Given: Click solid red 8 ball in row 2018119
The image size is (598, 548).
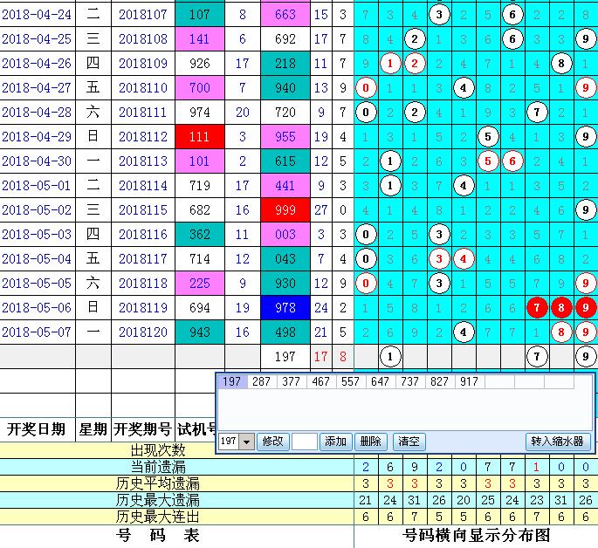Looking at the screenshot, I should [561, 307].
